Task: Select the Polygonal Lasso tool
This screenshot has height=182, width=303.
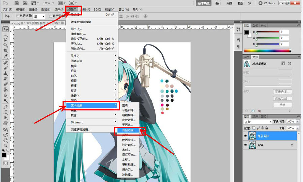Action: coord(6,40)
